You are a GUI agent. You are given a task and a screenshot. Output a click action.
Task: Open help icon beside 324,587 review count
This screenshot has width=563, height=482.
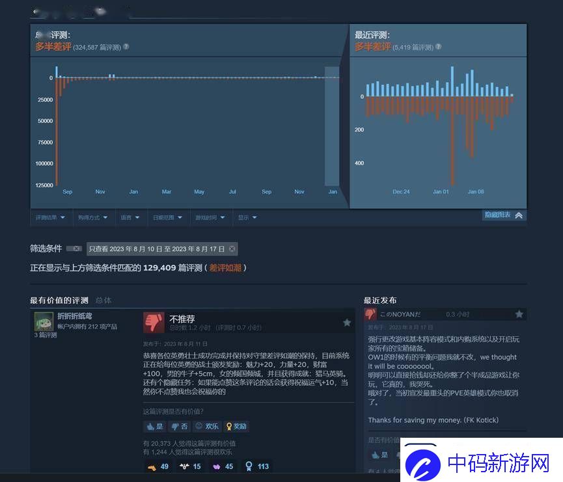126,47
